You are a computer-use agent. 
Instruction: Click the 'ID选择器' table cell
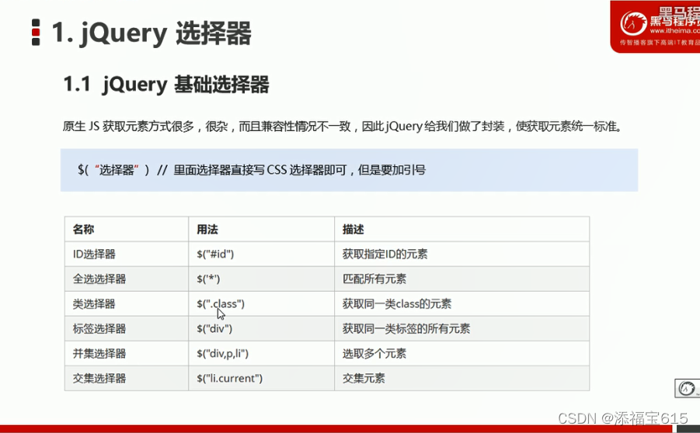click(127, 255)
